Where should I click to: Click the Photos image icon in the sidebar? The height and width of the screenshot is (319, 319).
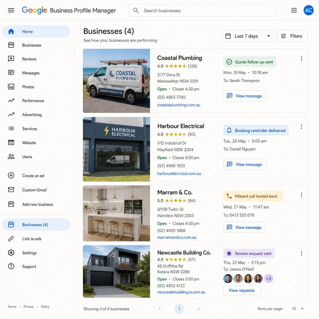pos(11,87)
